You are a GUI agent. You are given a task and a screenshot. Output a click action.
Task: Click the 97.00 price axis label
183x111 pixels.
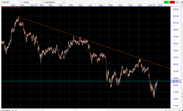click(176, 37)
